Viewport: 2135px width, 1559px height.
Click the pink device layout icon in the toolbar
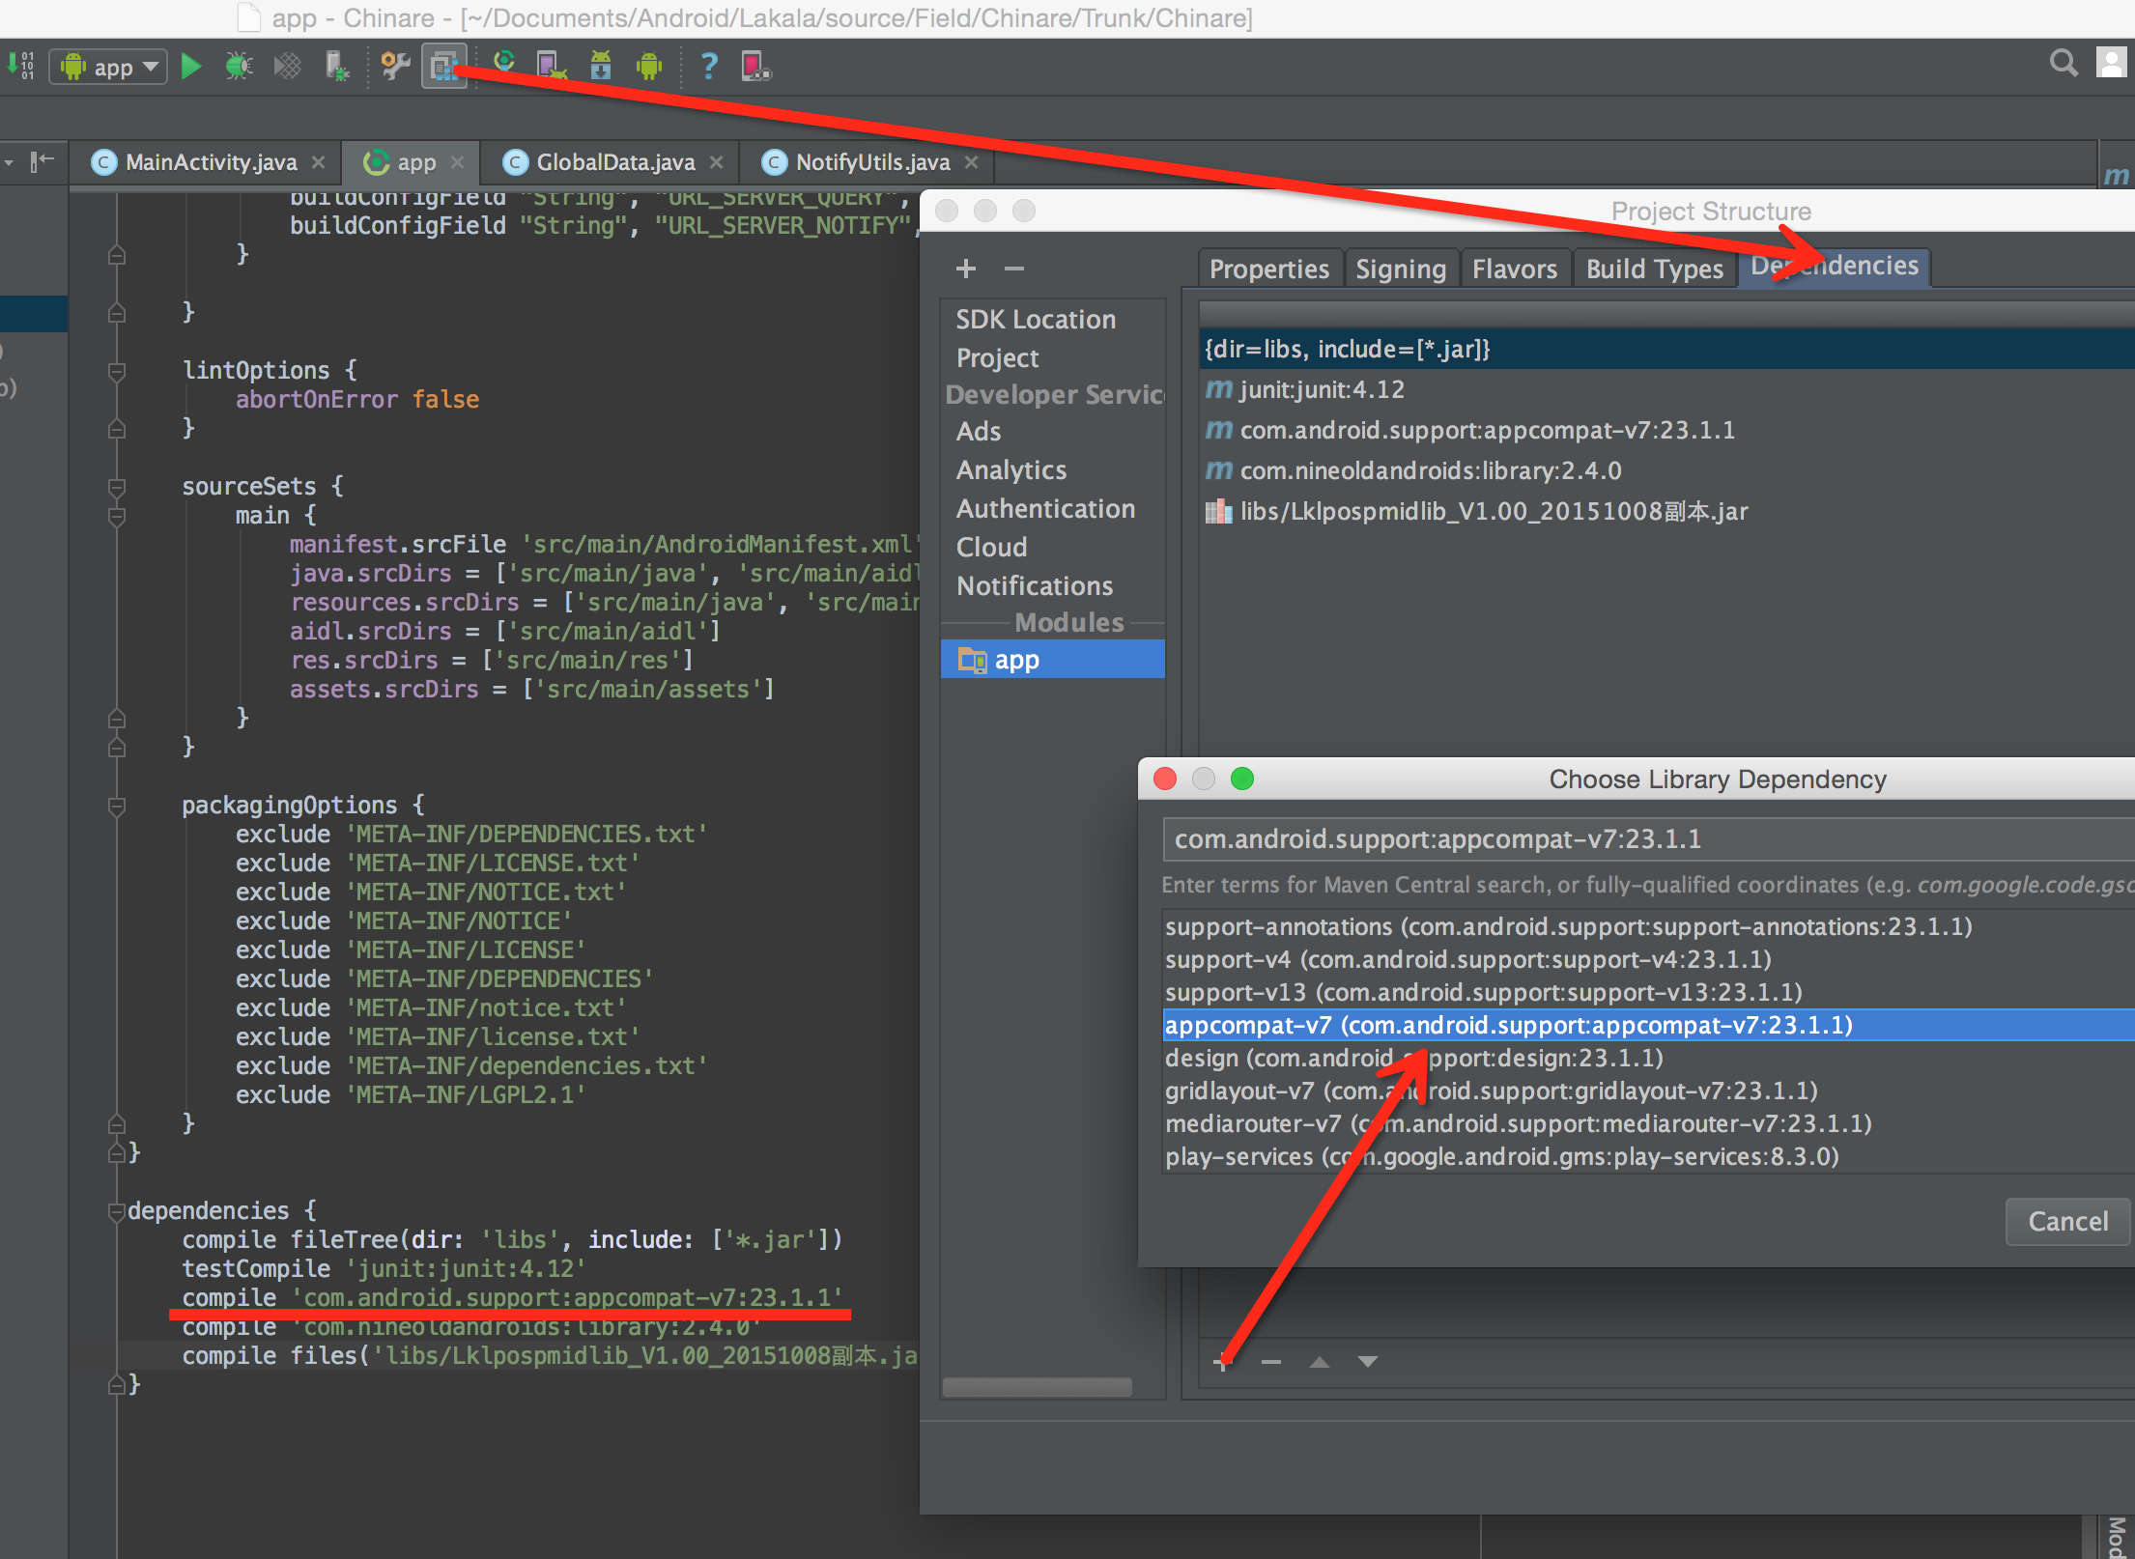pos(755,66)
